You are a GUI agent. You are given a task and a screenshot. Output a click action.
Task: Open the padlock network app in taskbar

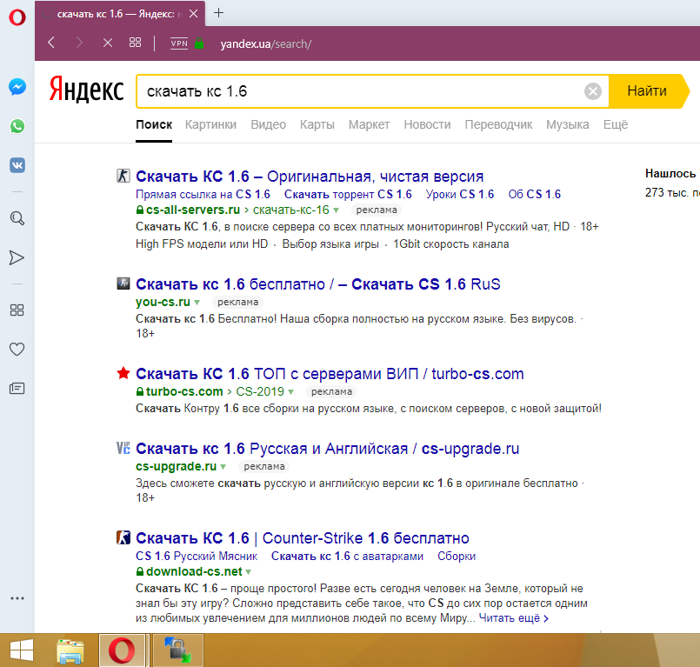coord(178,650)
